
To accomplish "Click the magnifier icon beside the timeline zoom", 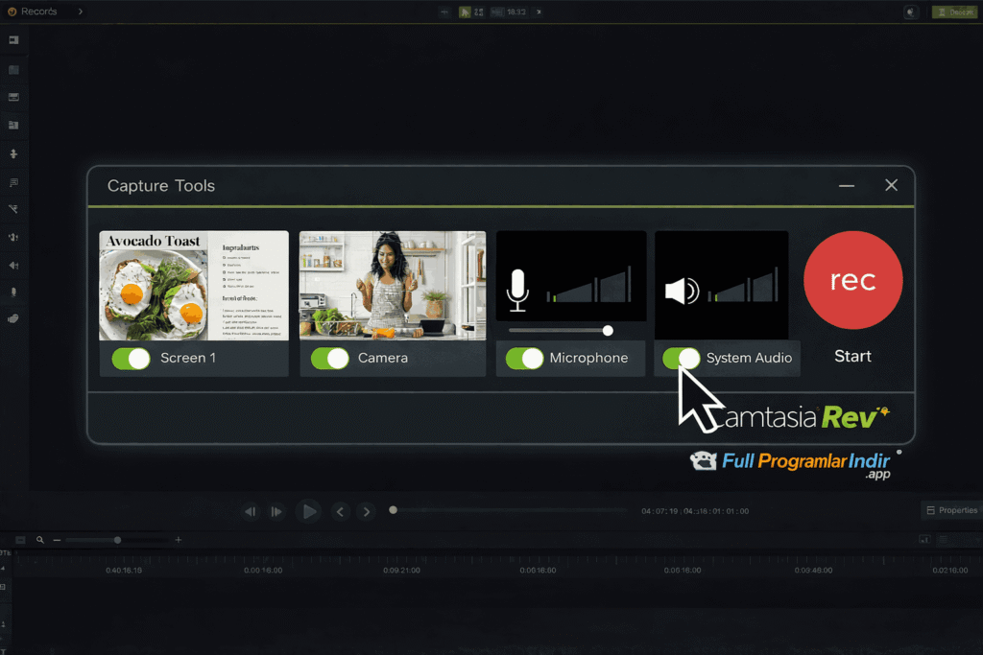I will tap(39, 540).
